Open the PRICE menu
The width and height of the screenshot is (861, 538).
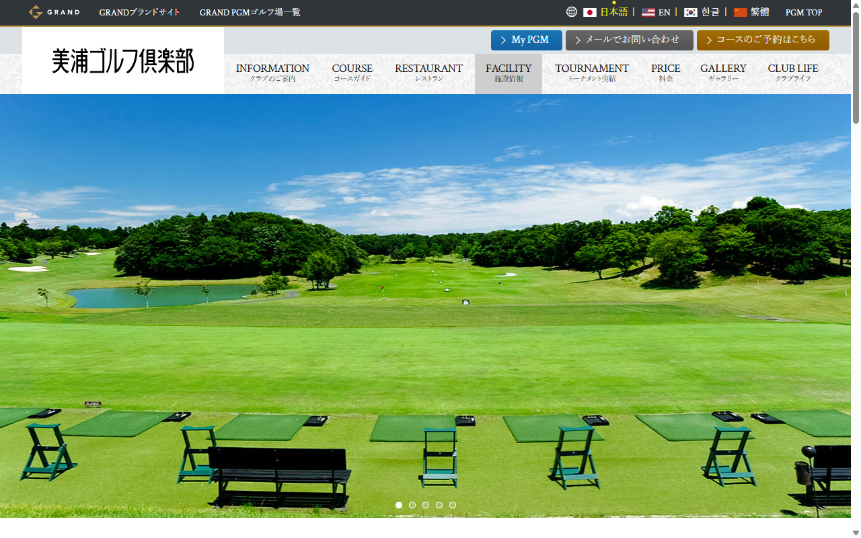tap(665, 73)
